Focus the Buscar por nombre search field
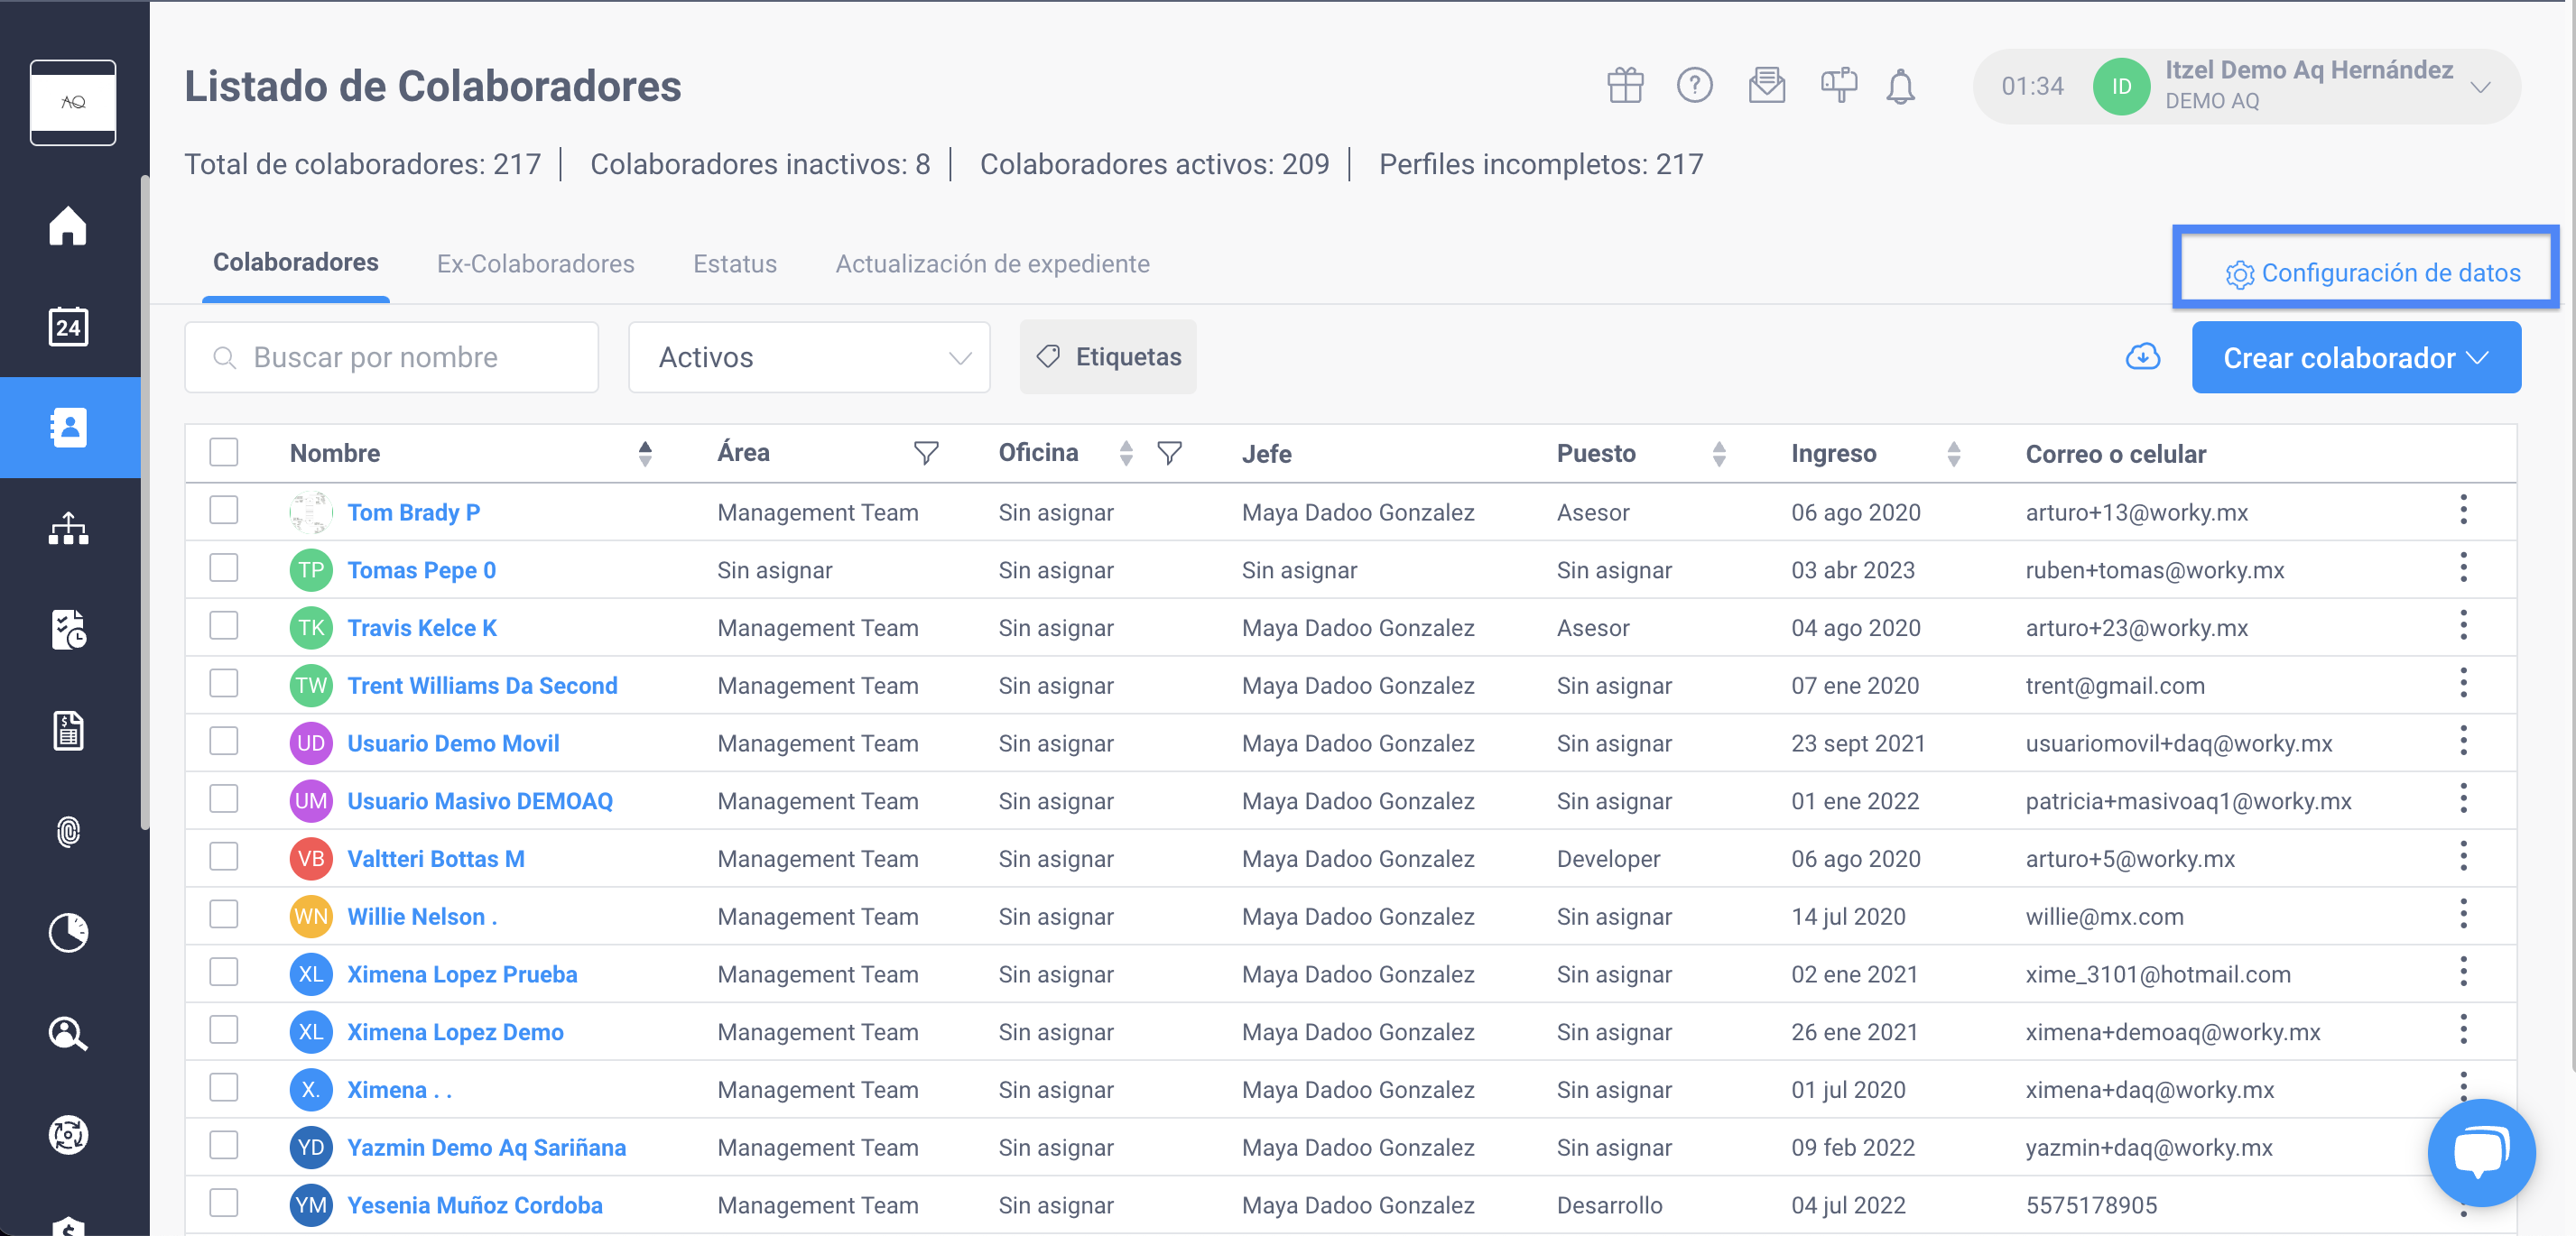2576x1236 pixels. 391,356
